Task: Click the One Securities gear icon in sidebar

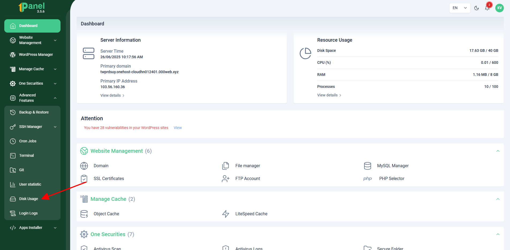Action: (x=13, y=84)
